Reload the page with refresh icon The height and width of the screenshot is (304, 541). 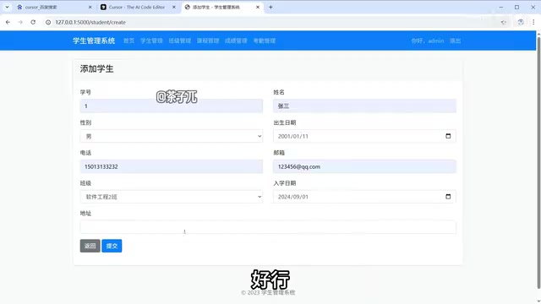pyautogui.click(x=33, y=22)
